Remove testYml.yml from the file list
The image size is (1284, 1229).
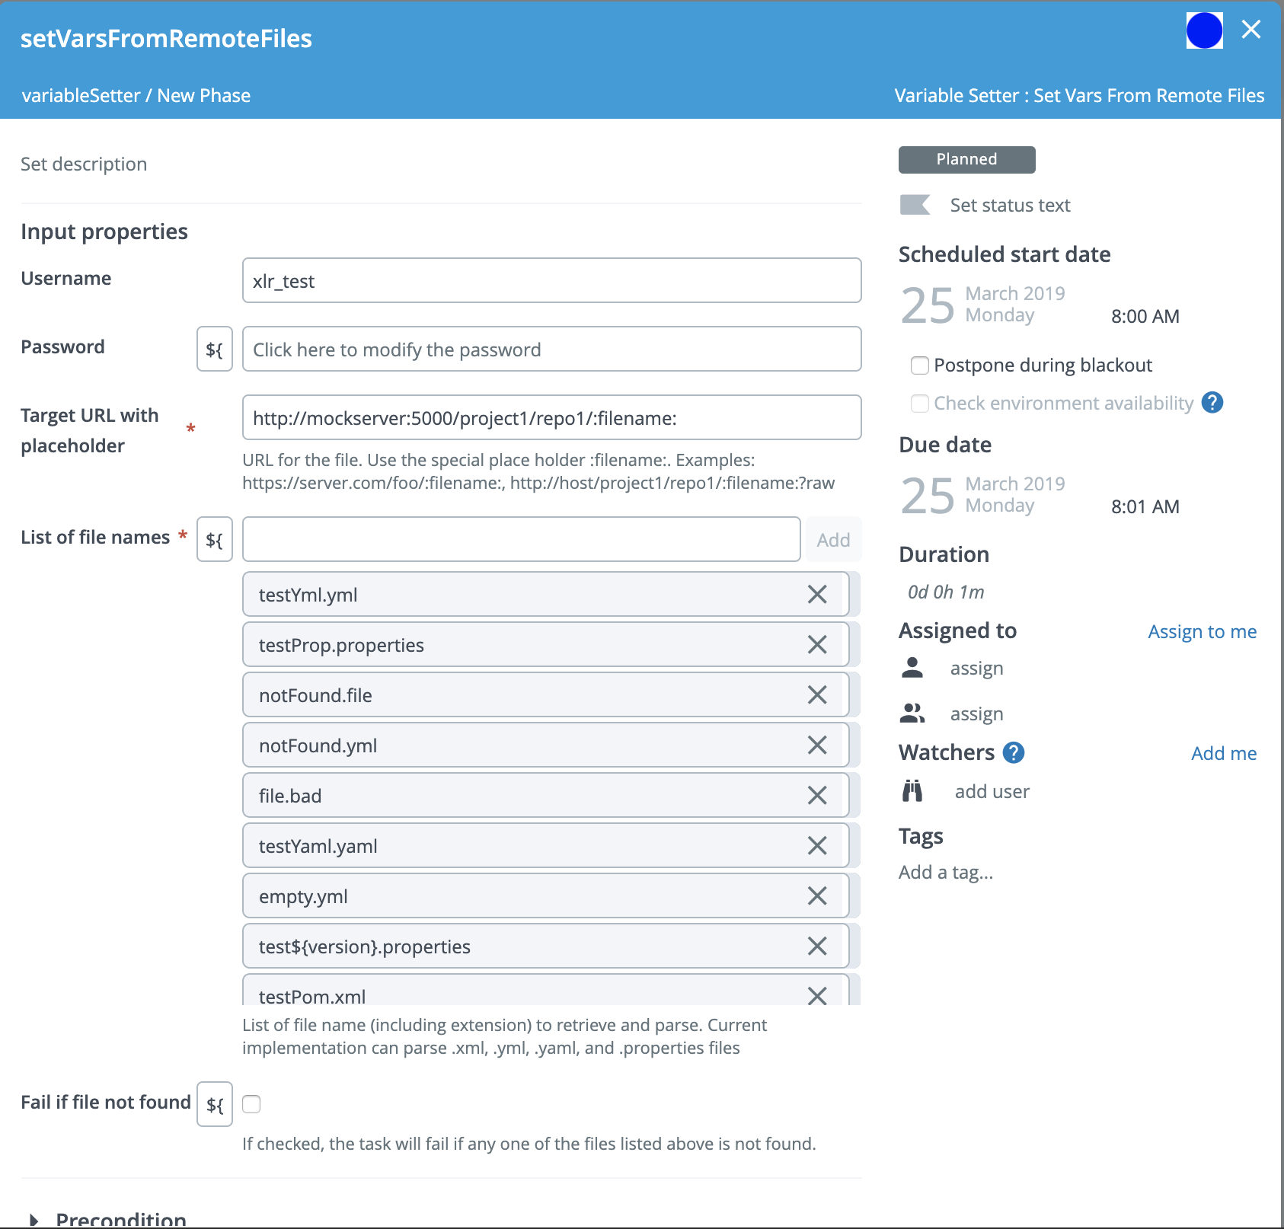point(817,595)
